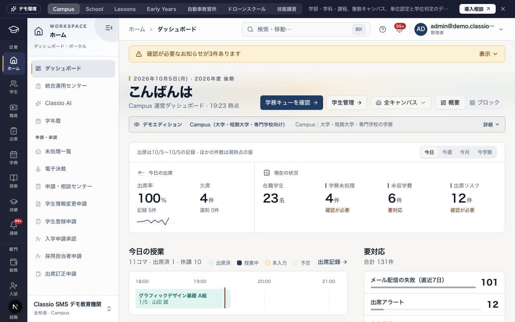Open the 出席 icon in the left rail
Viewport: 515px width, 322px height.
click(x=14, y=134)
